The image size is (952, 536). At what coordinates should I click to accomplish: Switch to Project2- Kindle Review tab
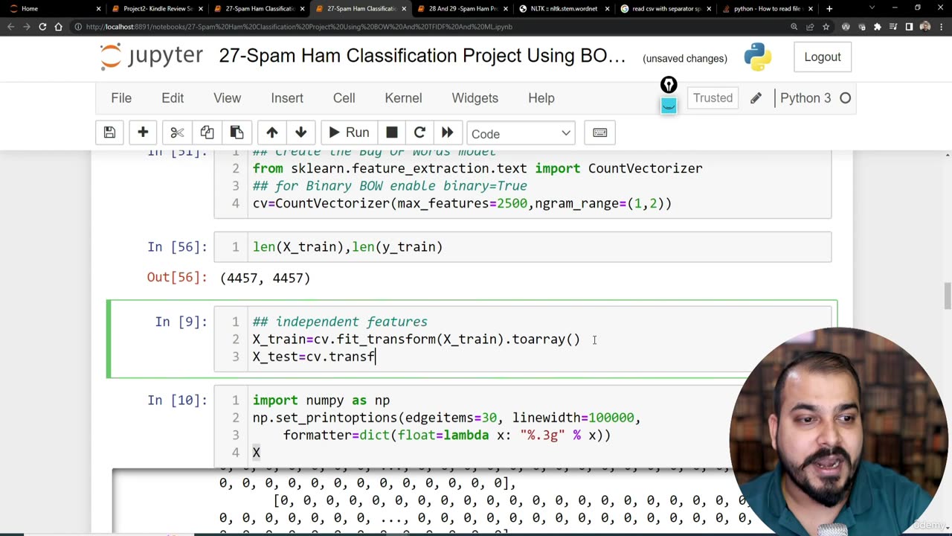coord(156,8)
